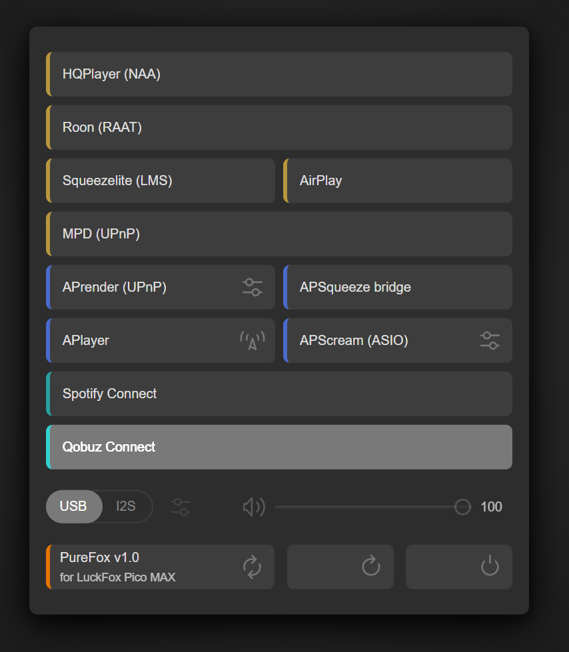Mute audio with the speaker icon
The height and width of the screenshot is (652, 569).
(x=254, y=507)
